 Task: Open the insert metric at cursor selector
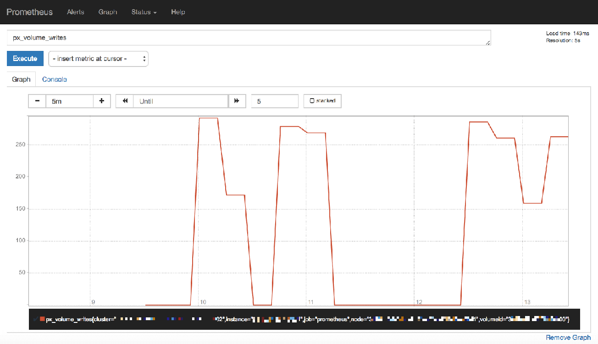(x=98, y=59)
